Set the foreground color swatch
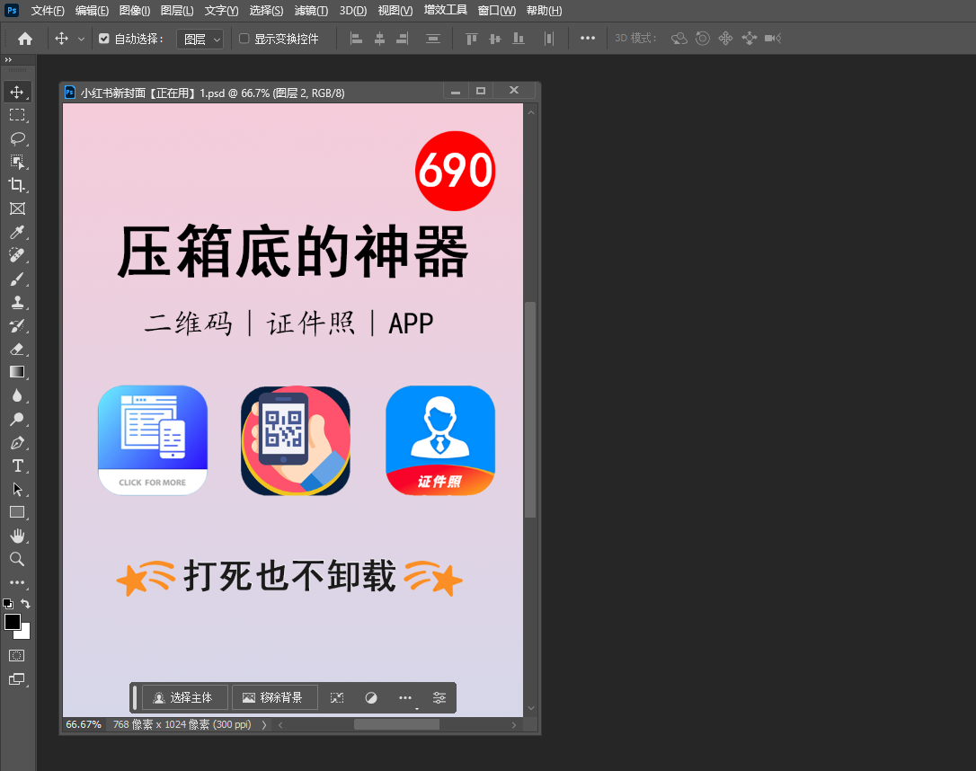This screenshot has width=976, height=771. click(x=12, y=622)
